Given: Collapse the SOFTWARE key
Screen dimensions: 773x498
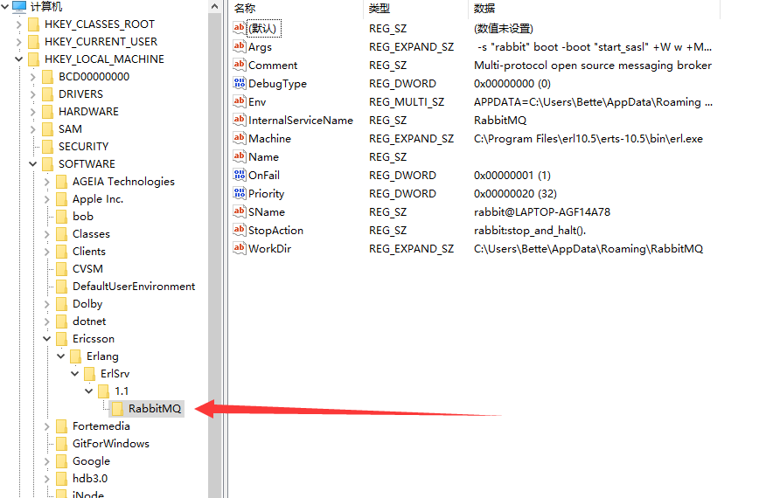Looking at the screenshot, I should point(32,163).
